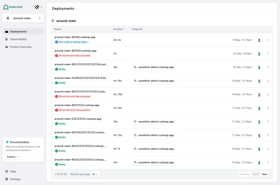Open deployment around-main-901r313123123125124

pyautogui.click(x=81, y=64)
